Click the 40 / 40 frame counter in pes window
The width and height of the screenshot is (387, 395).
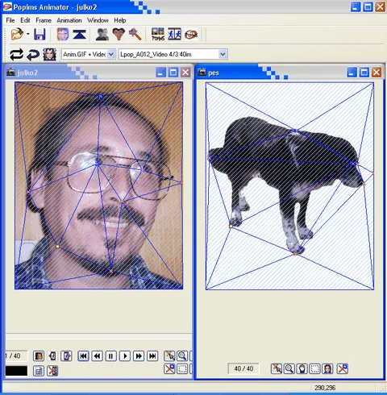click(243, 368)
